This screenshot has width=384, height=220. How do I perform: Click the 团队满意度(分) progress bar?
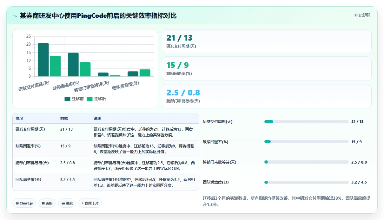307,182
